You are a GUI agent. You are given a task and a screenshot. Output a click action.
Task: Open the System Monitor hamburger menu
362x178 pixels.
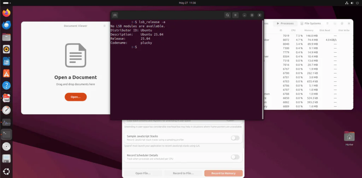pos(327,23)
